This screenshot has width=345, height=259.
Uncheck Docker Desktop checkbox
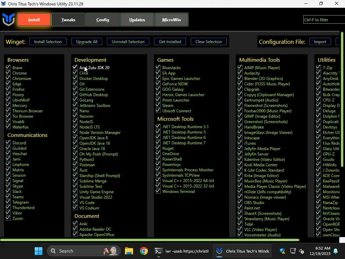[x=75, y=78]
